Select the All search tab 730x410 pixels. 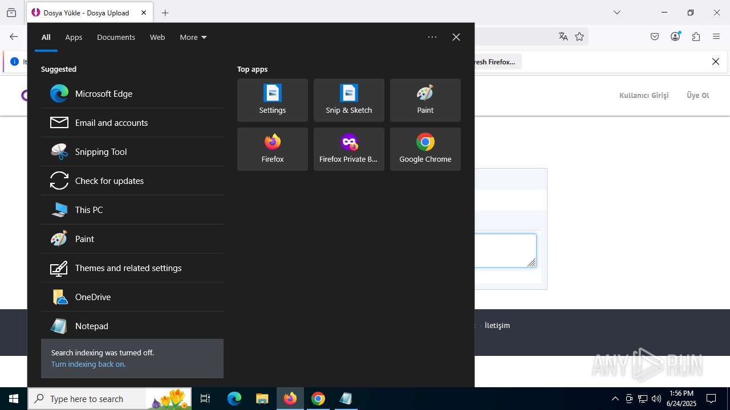tap(46, 37)
